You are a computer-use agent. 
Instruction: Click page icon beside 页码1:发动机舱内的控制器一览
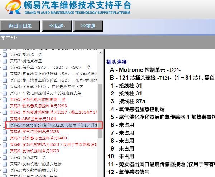(x=5, y=99)
